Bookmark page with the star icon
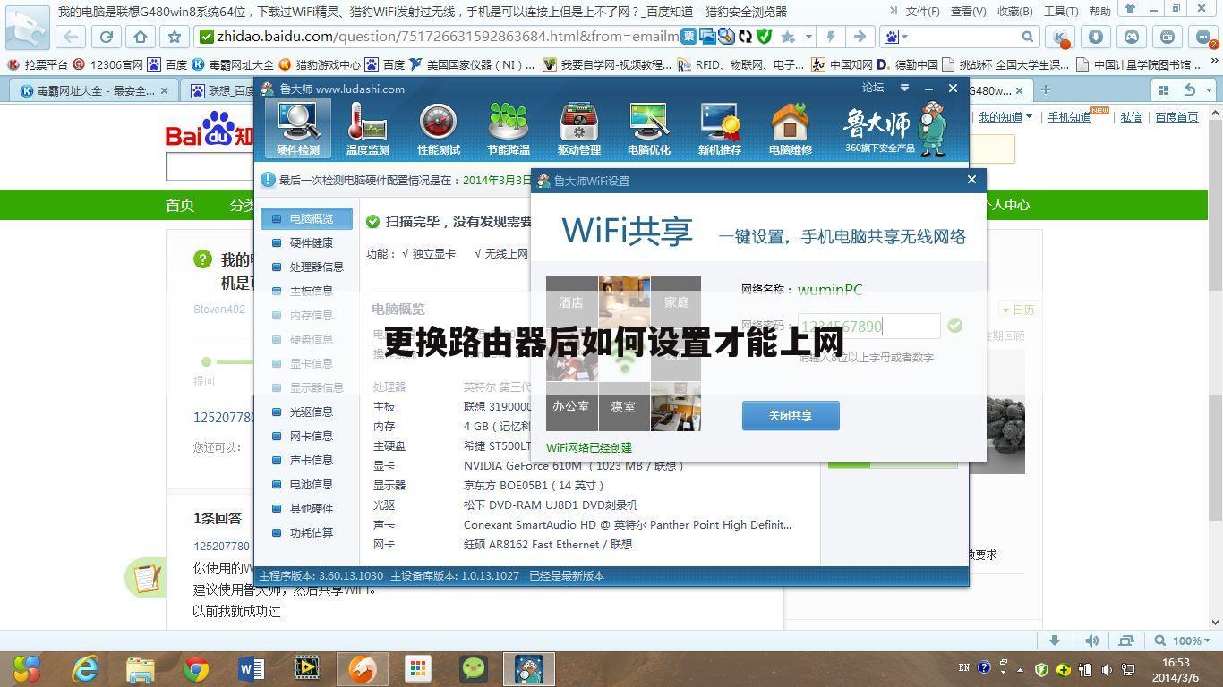 [175, 37]
